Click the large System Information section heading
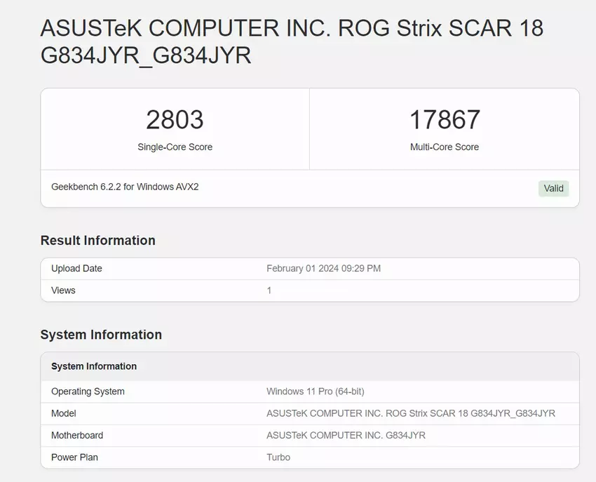This screenshot has width=596, height=482. pyautogui.click(x=101, y=335)
